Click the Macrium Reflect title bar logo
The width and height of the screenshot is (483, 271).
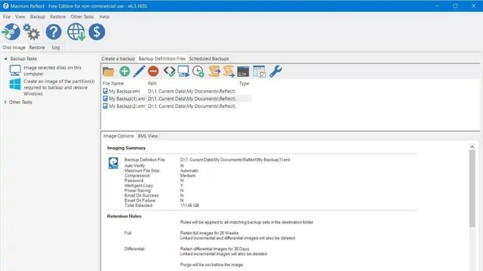click(x=5, y=6)
